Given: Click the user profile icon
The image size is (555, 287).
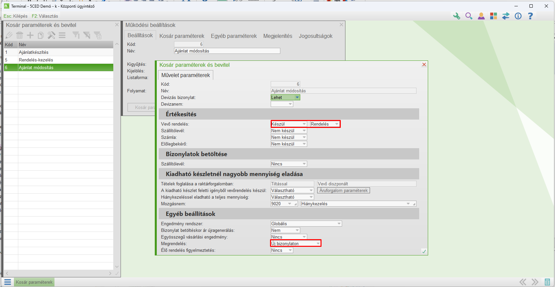Looking at the screenshot, I should (x=481, y=16).
